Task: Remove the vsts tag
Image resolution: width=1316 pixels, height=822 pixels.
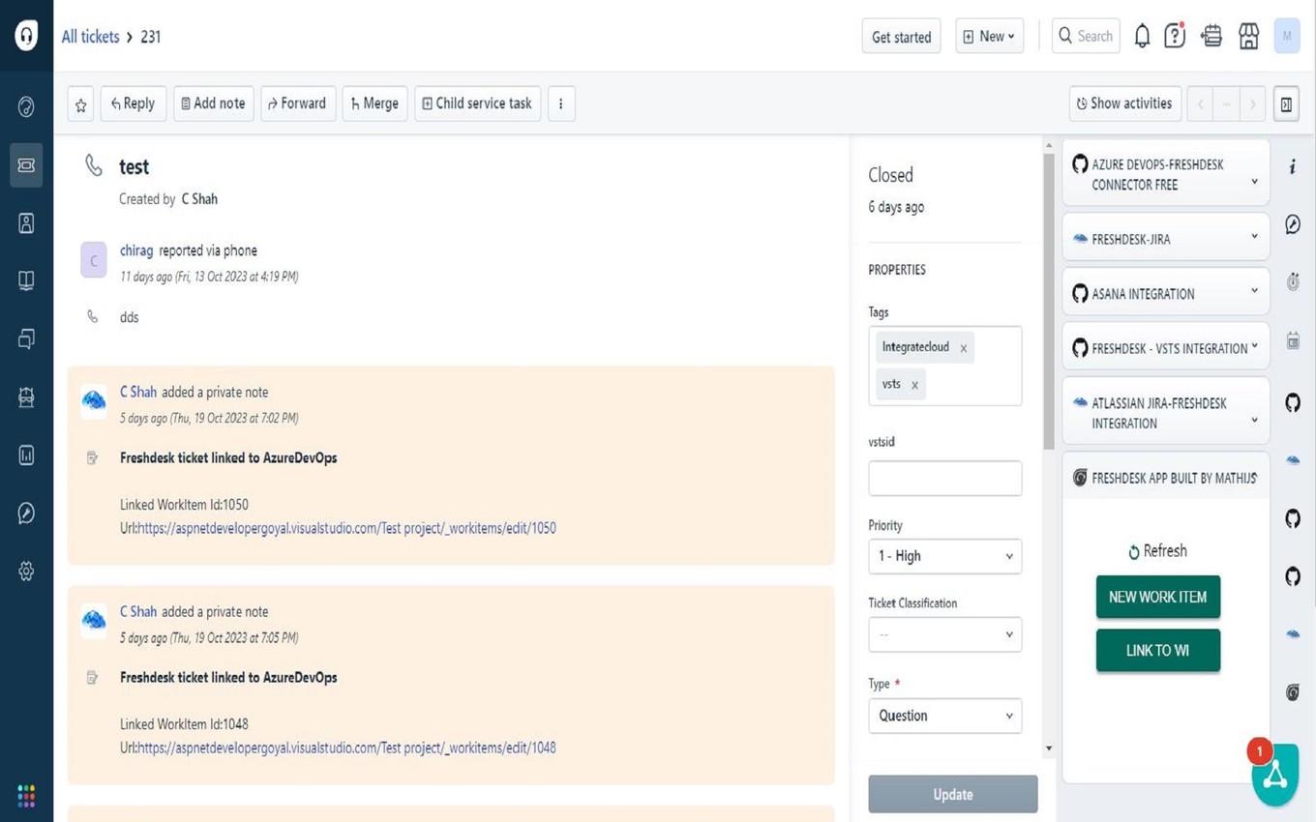Action: point(914,385)
